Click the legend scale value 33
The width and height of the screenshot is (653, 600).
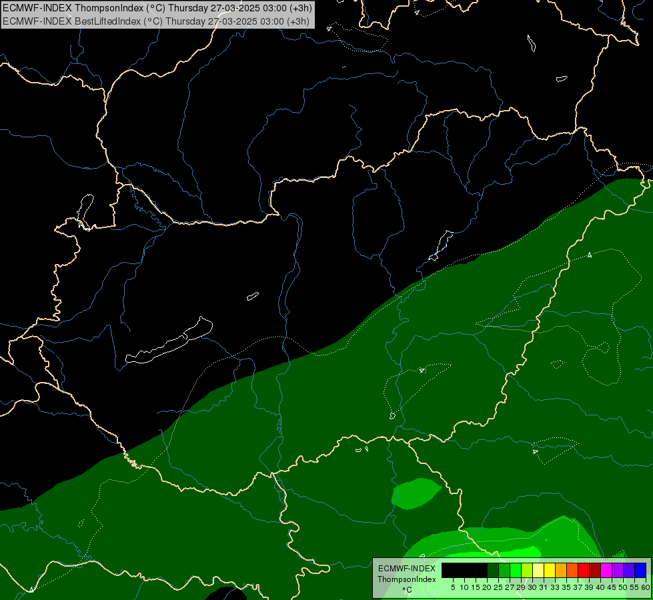tap(555, 587)
